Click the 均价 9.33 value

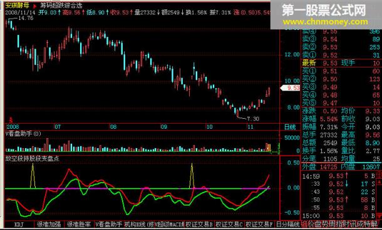tap(373, 111)
